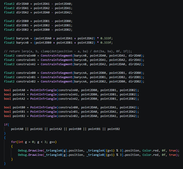Click the commented 'return lerp' line
Image resolution: width=183 pixels, height=169 pixels.
pos(68,51)
